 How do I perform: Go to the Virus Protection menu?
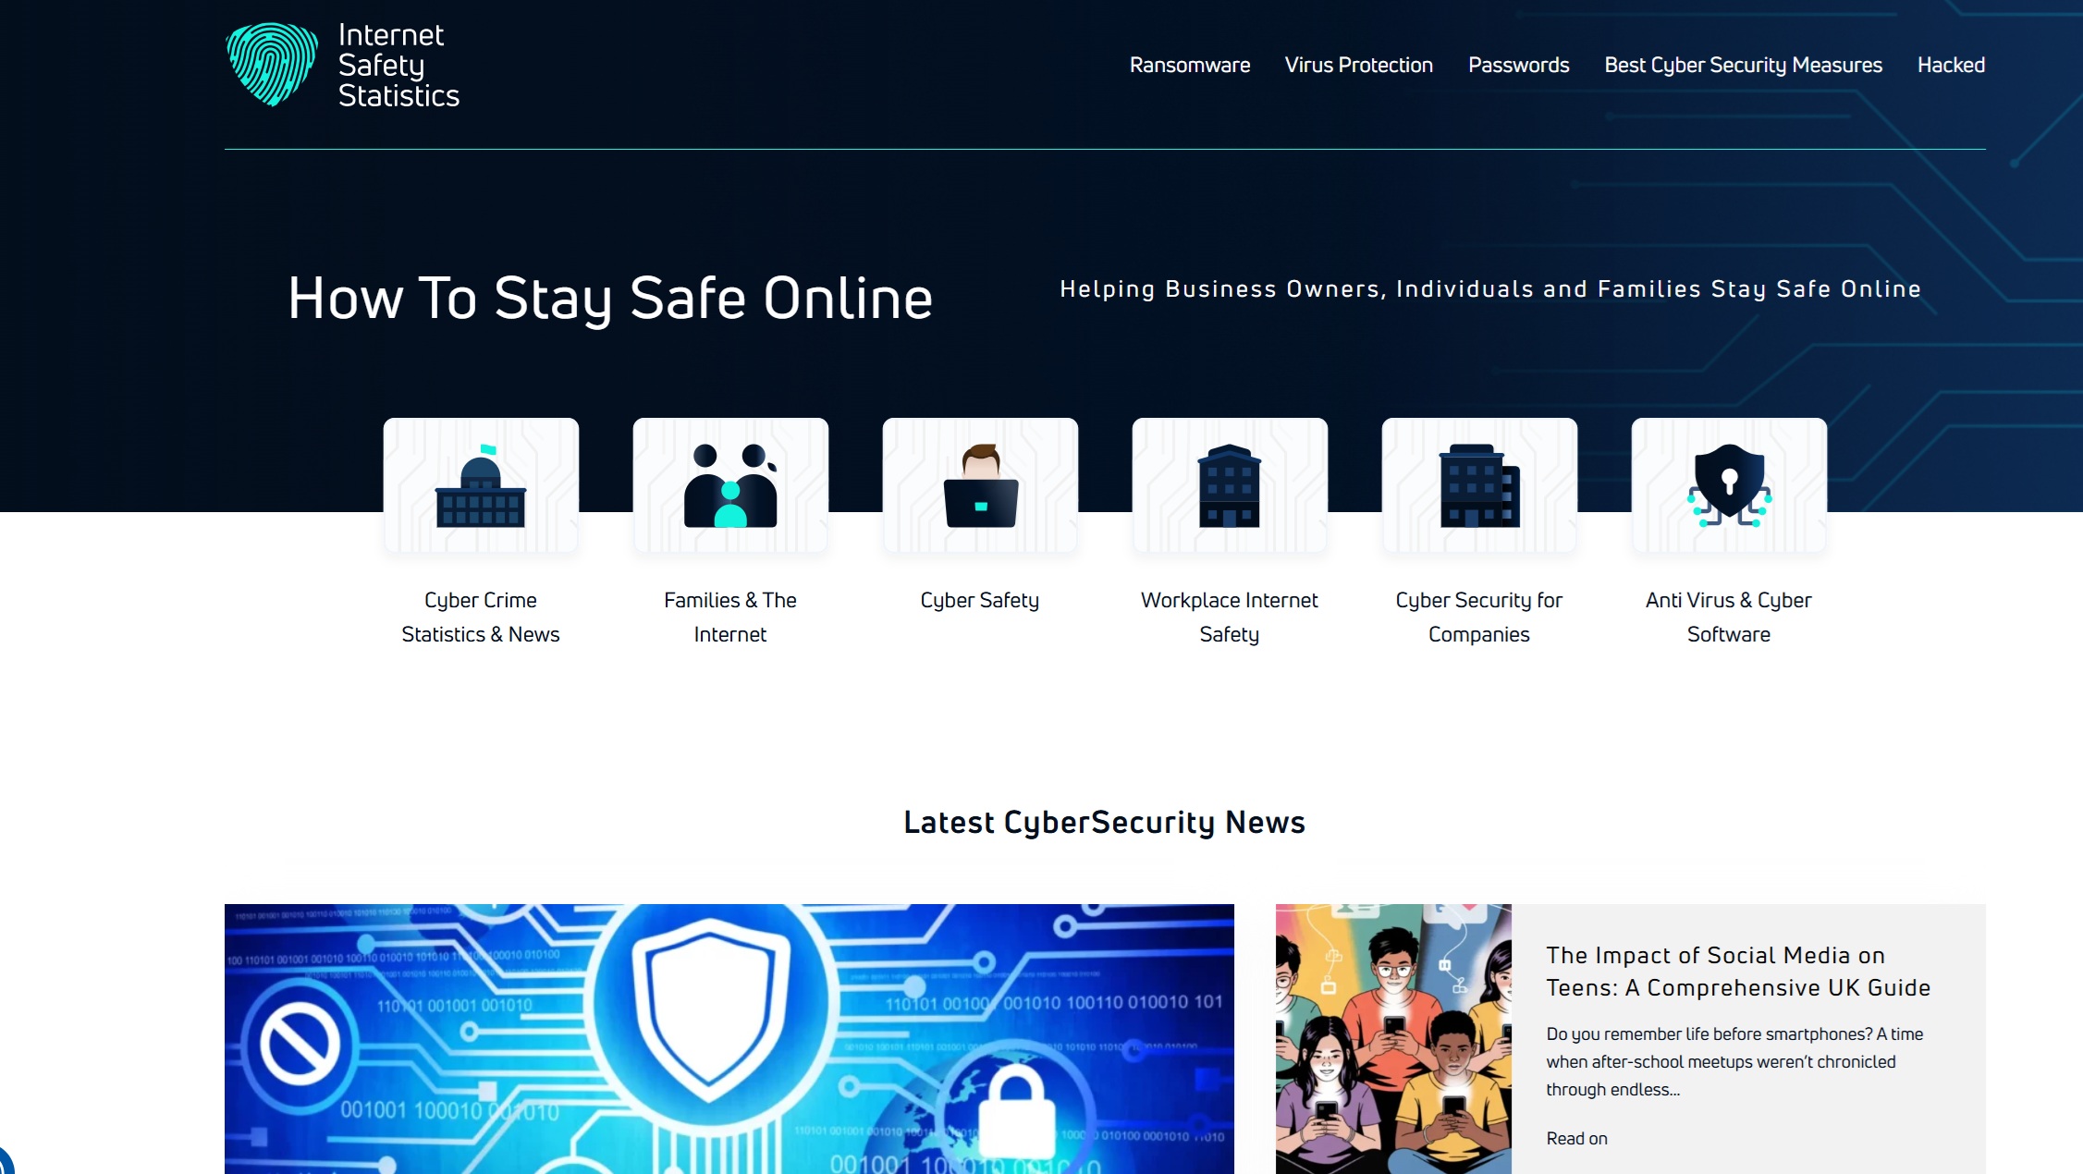click(1358, 65)
